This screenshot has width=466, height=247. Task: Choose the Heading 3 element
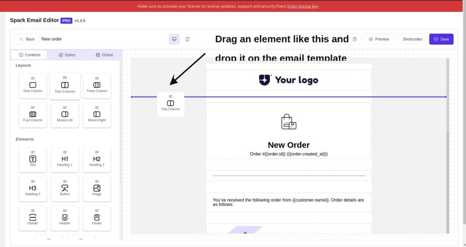tap(33, 189)
